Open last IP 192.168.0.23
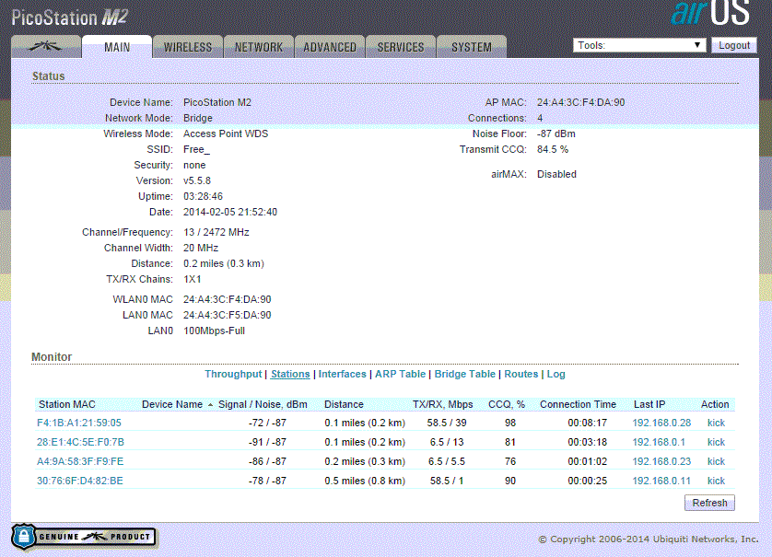Viewport: 772px width, 557px height. coord(661,461)
